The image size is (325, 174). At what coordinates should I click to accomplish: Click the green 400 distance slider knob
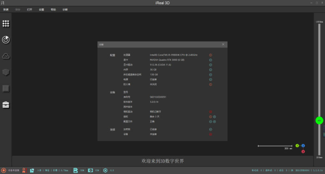tap(319, 120)
